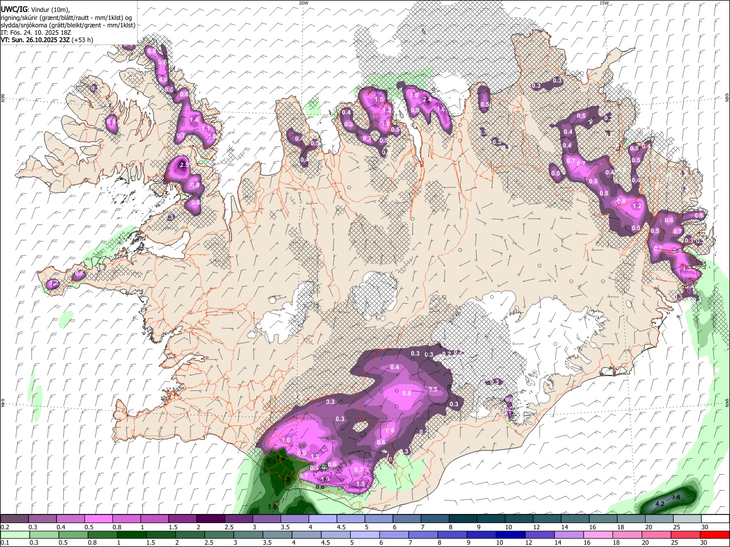Image resolution: width=730 pixels, height=547 pixels.
Task: Click the dark teal upper legend swatch labeled 9
Action: pos(491,519)
